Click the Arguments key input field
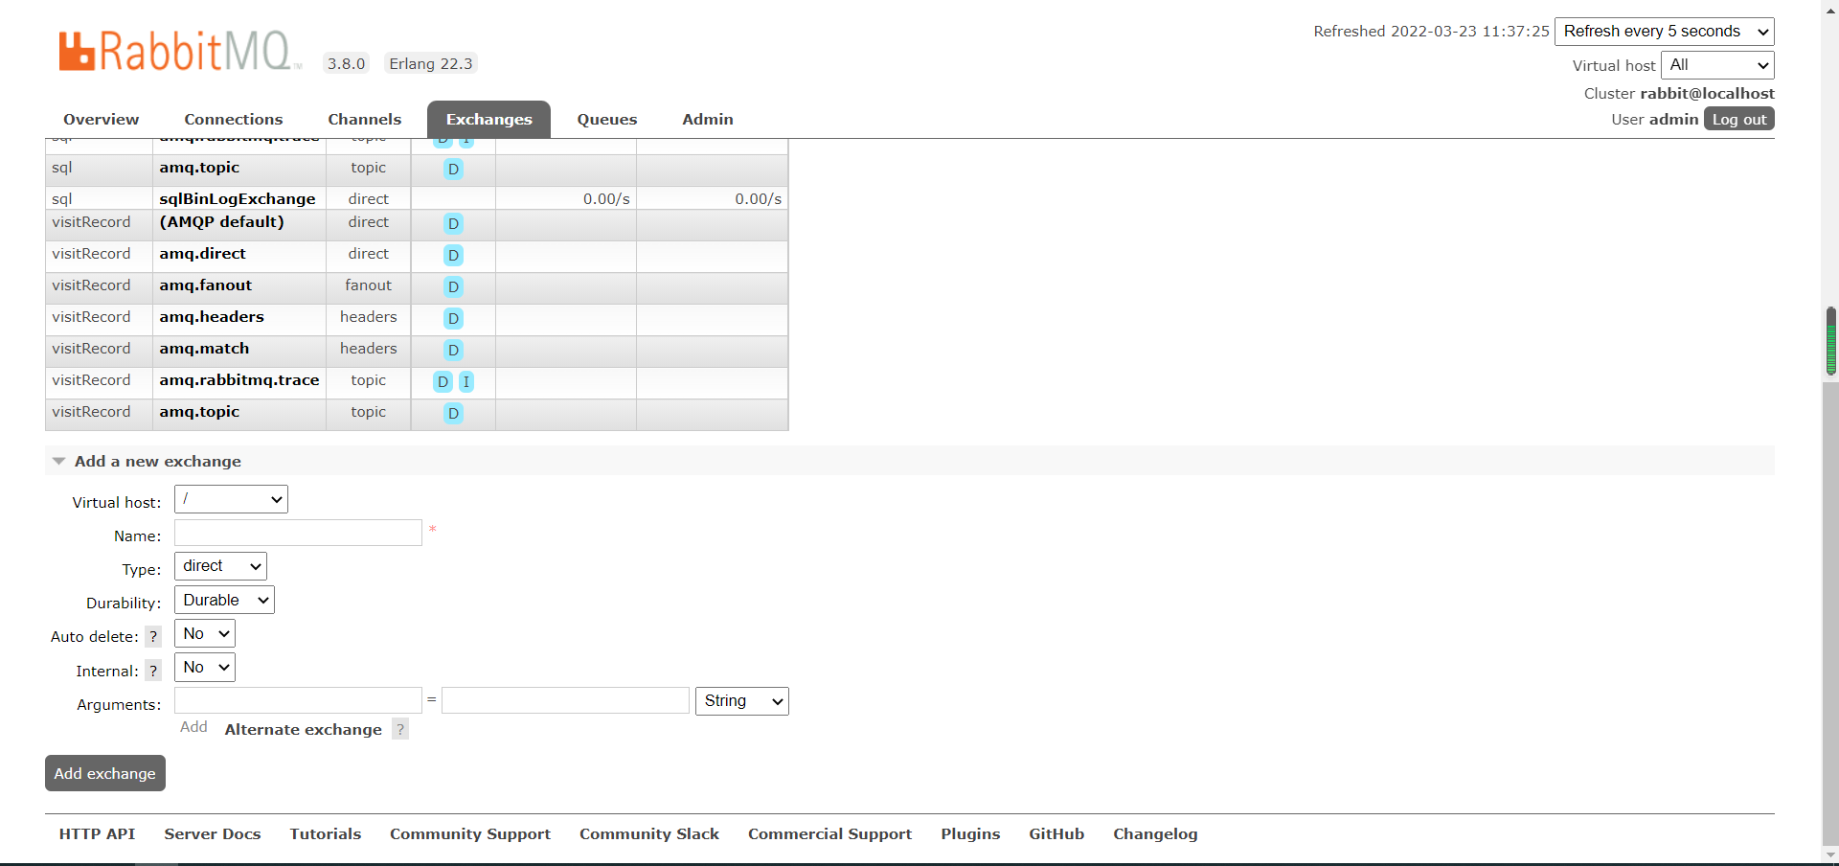 [x=298, y=700]
